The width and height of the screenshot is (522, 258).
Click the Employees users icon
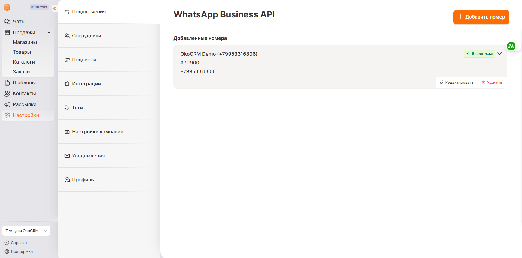67,36
